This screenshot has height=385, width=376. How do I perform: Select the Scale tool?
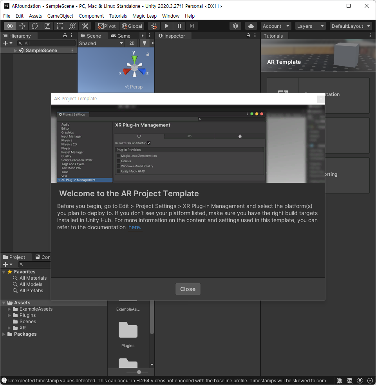click(x=47, y=26)
